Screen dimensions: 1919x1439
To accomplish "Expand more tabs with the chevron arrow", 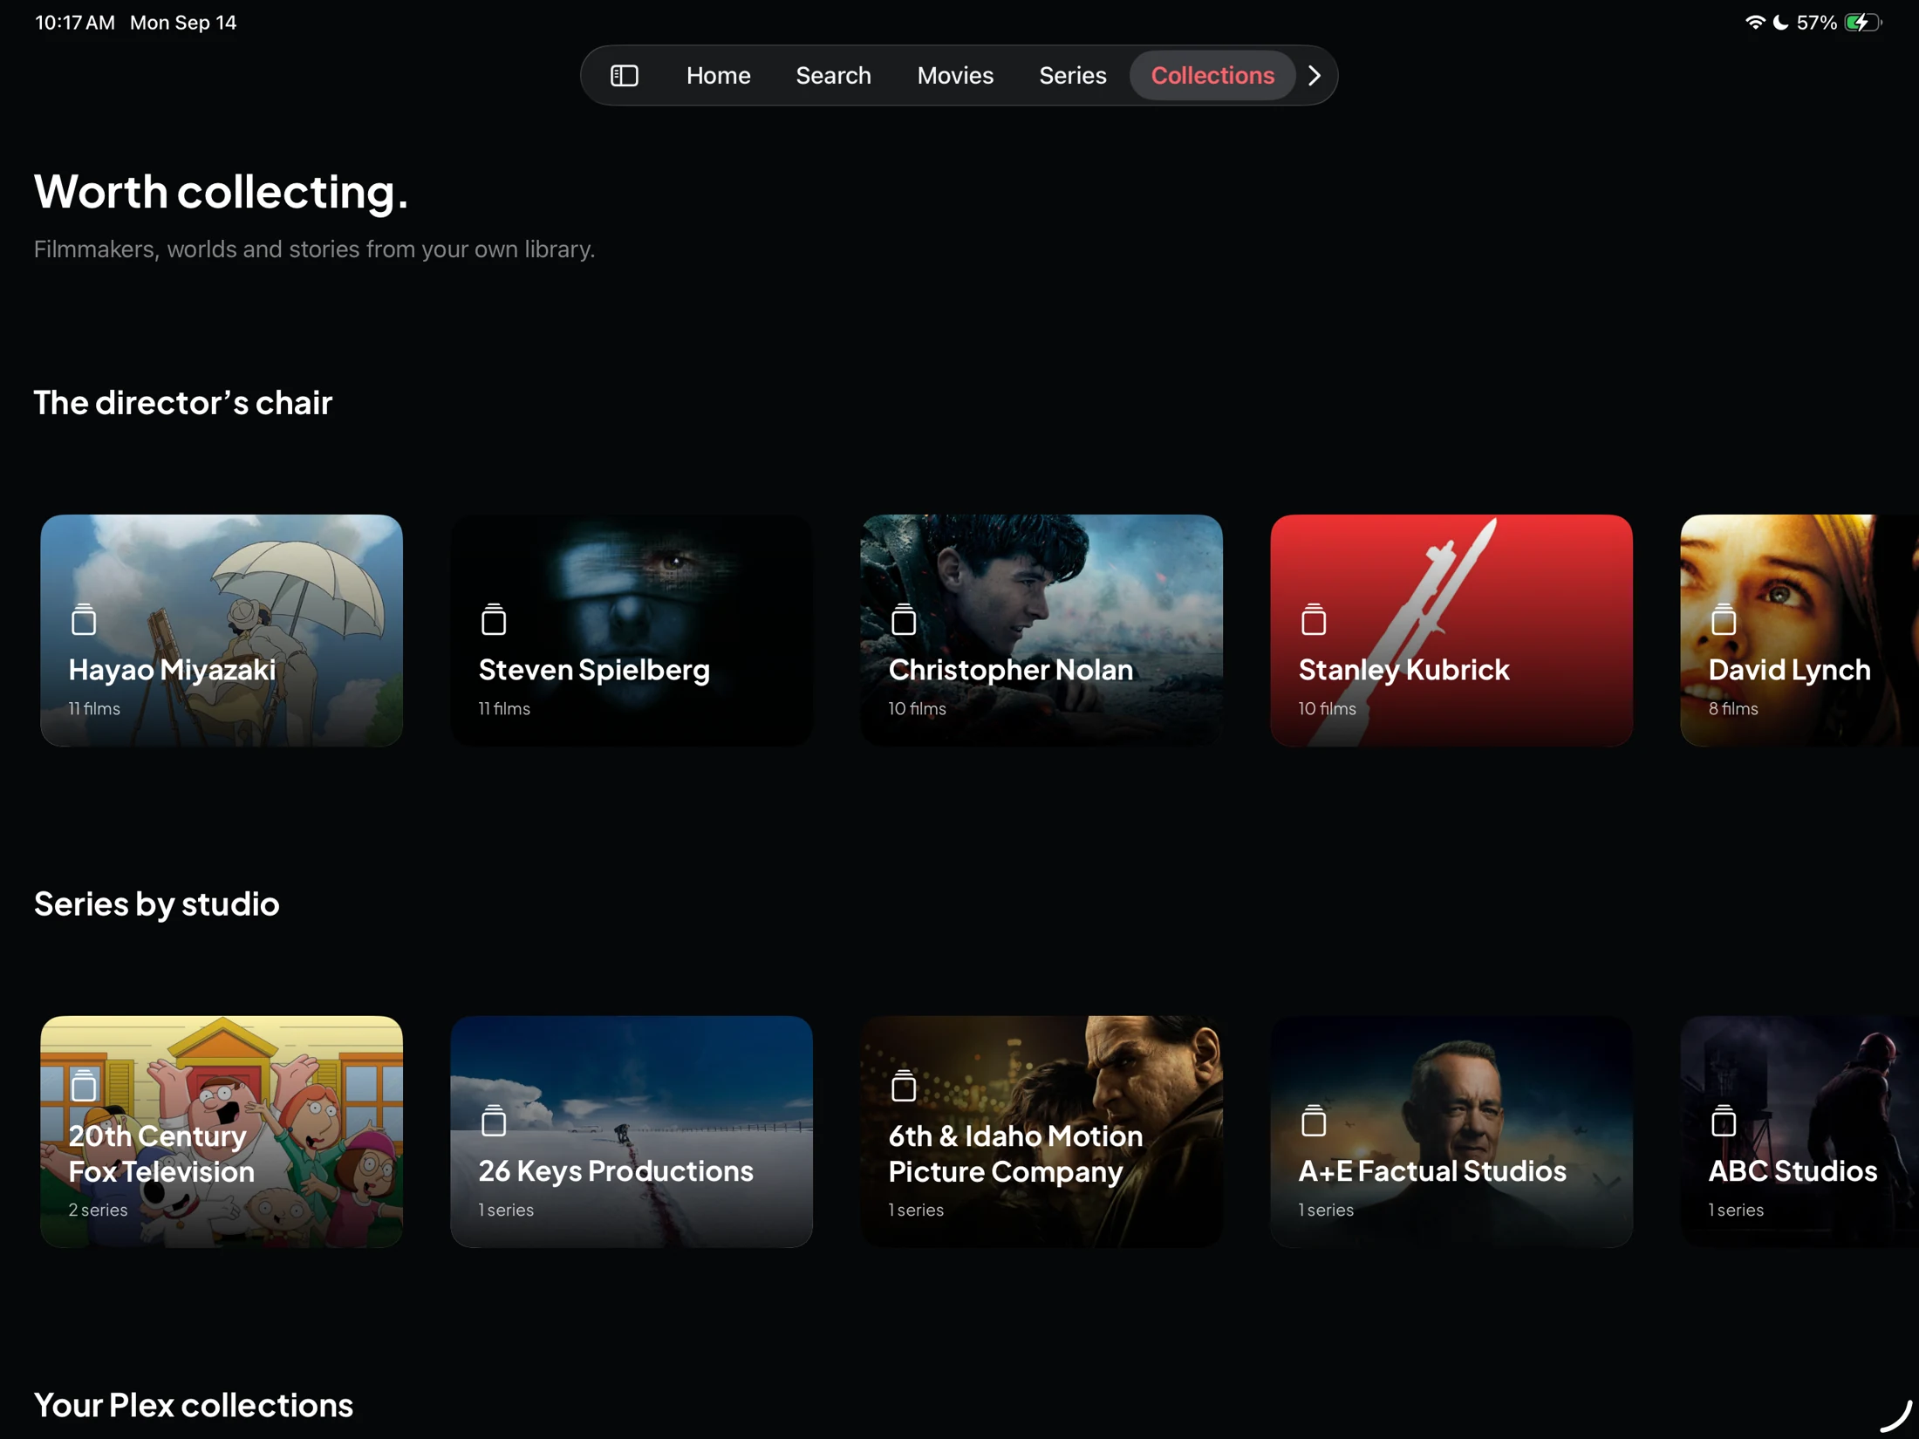I will pyautogui.click(x=1315, y=76).
